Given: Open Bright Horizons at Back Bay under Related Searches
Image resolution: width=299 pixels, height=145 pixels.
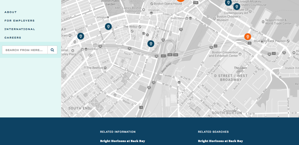Looking at the screenshot, I should coord(220,141).
